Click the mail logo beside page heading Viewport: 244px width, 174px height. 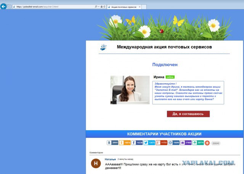point(103,47)
